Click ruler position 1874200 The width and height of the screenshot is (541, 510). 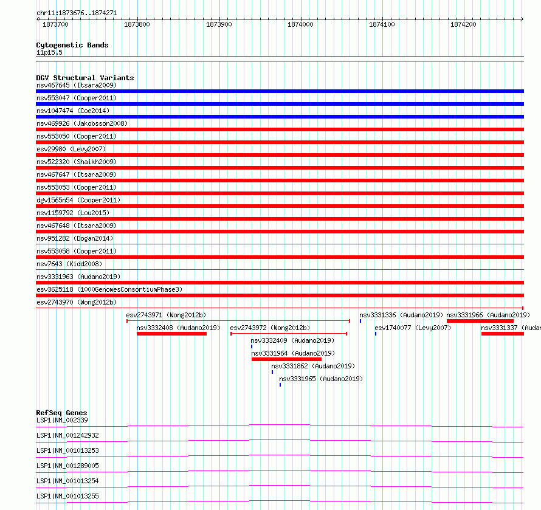tap(463, 24)
